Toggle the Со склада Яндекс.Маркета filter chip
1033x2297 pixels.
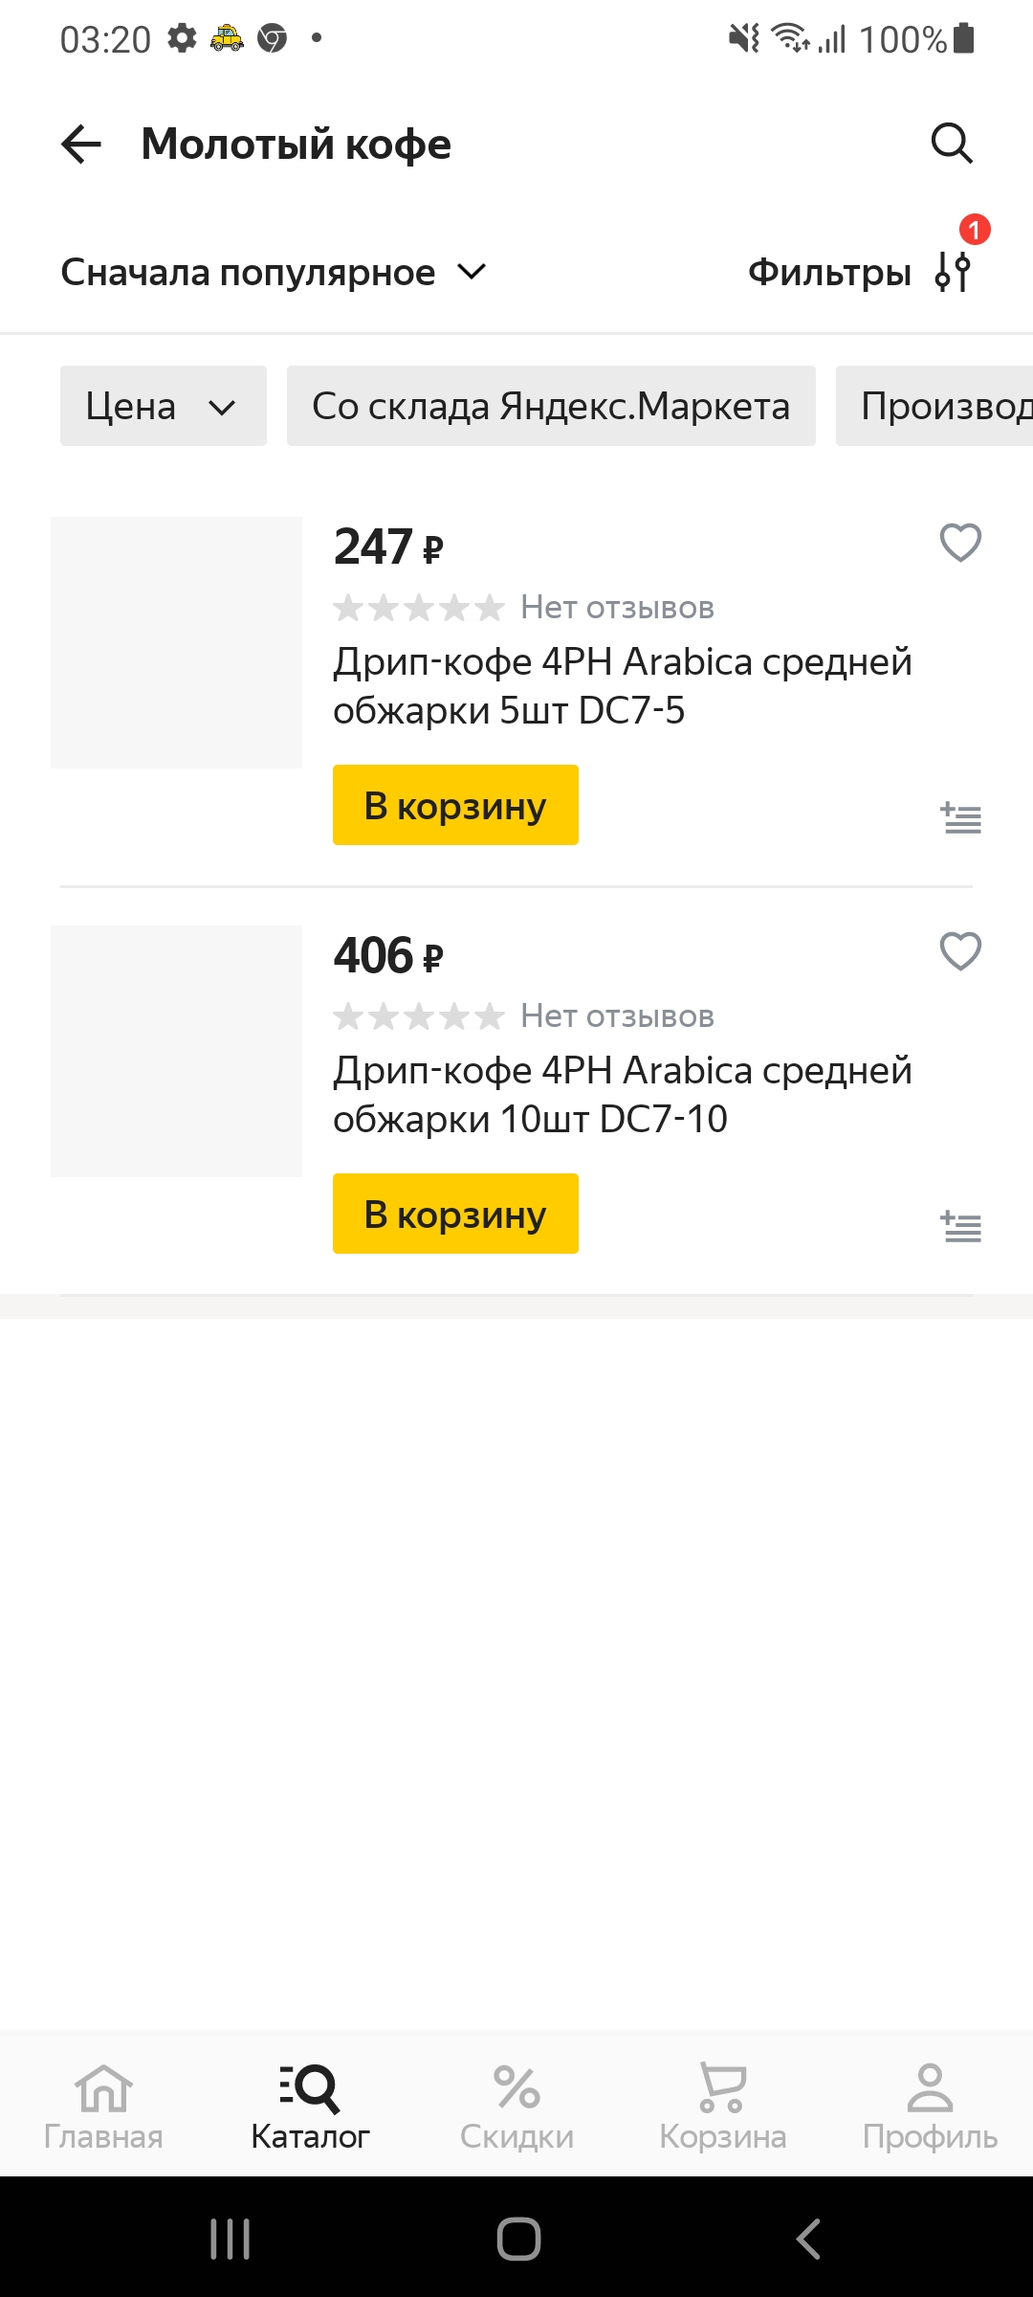click(551, 406)
